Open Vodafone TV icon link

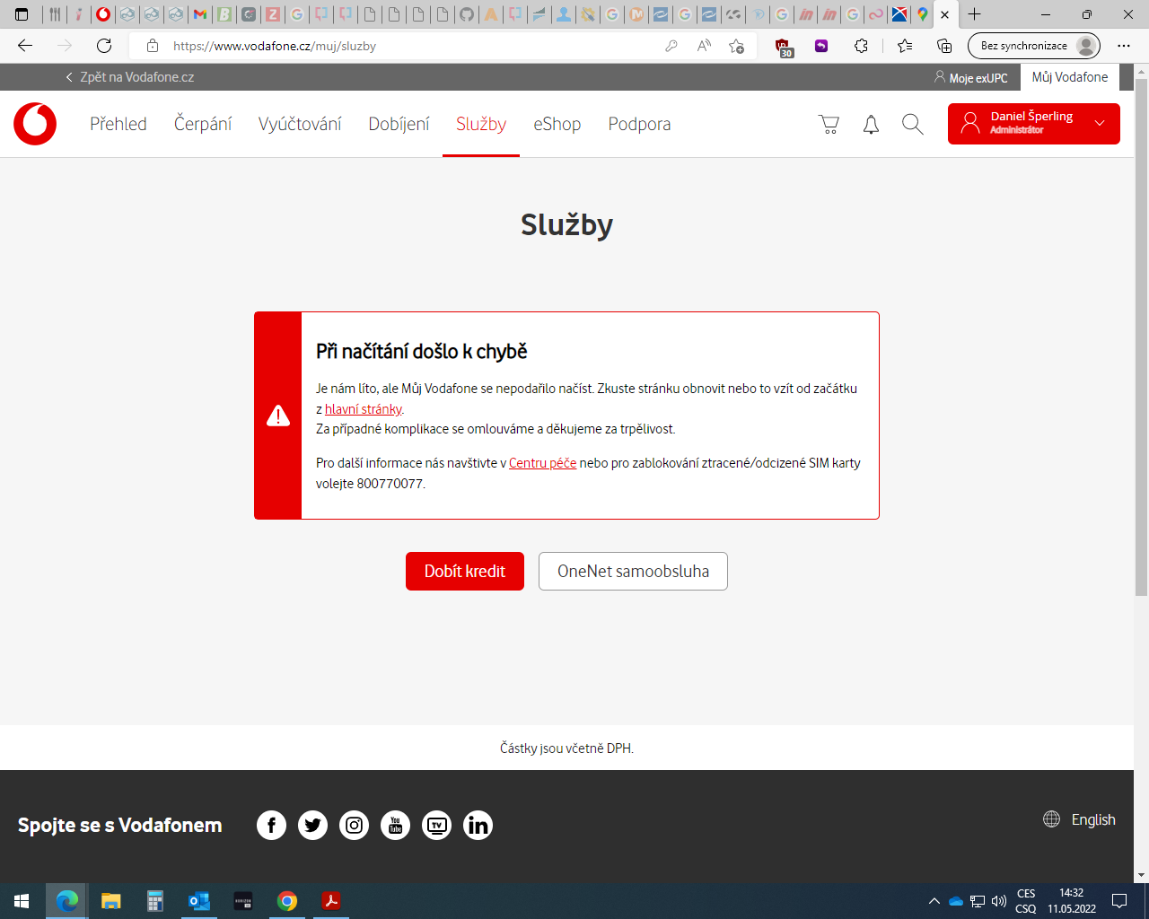click(436, 825)
